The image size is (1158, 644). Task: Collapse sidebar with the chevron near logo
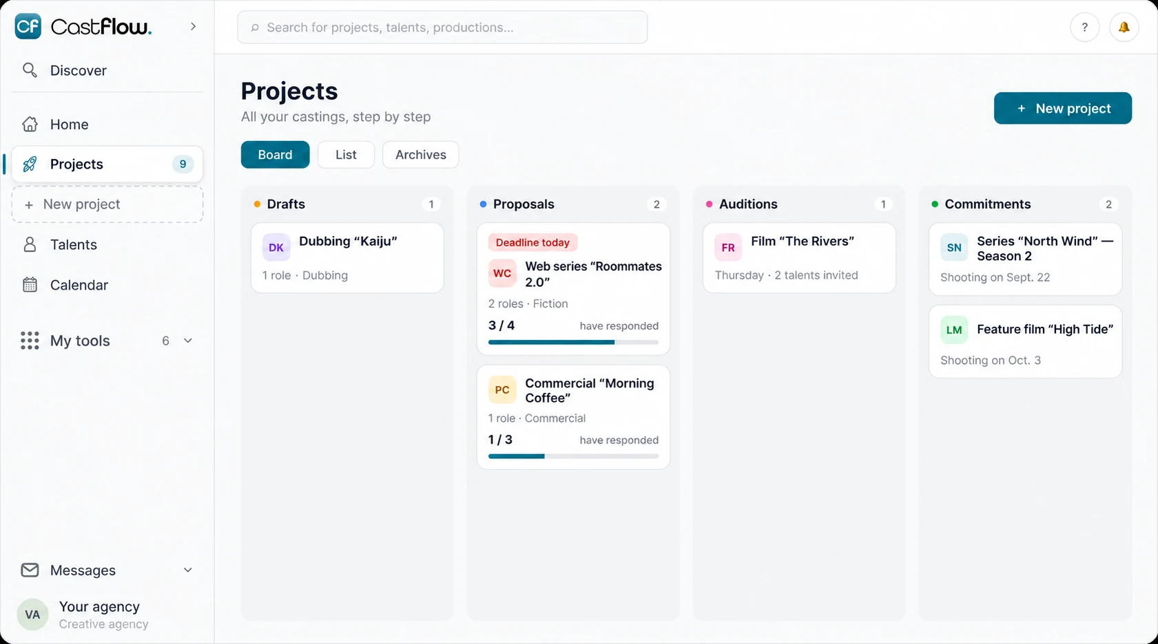(193, 26)
